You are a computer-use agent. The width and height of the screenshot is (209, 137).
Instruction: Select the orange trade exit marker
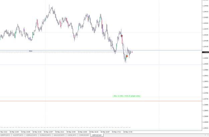pos(127,56)
